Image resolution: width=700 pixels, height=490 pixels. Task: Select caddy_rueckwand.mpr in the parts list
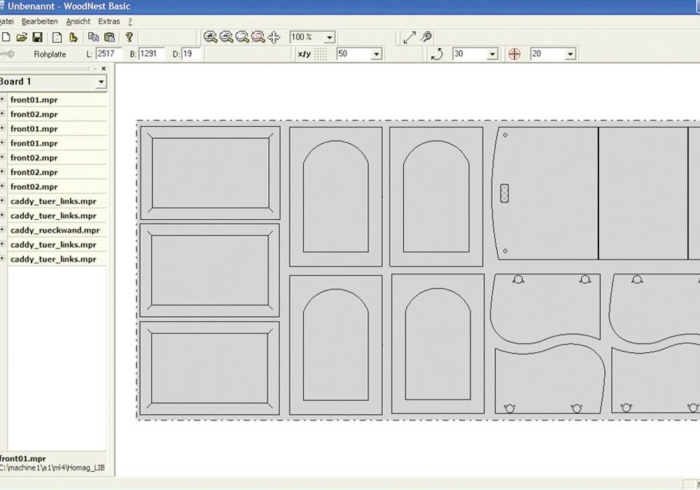(x=55, y=230)
